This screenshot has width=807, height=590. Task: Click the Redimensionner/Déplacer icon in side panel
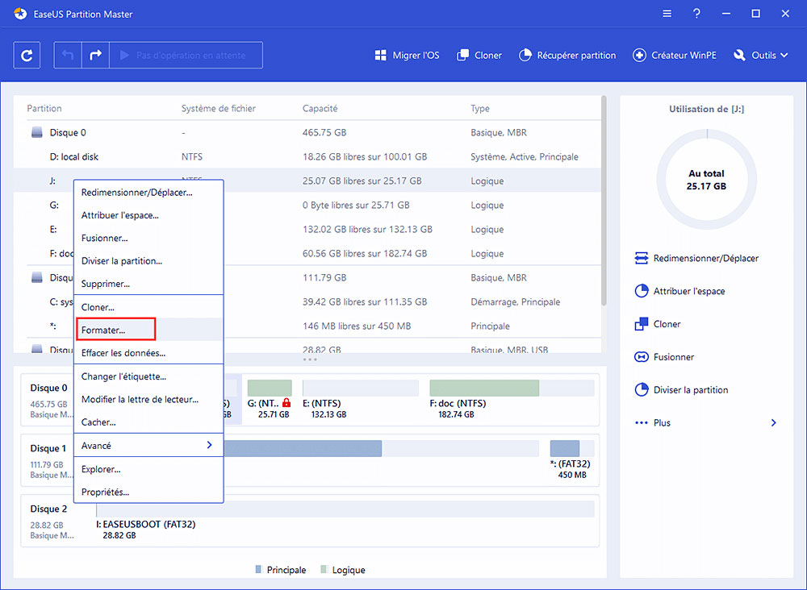642,258
